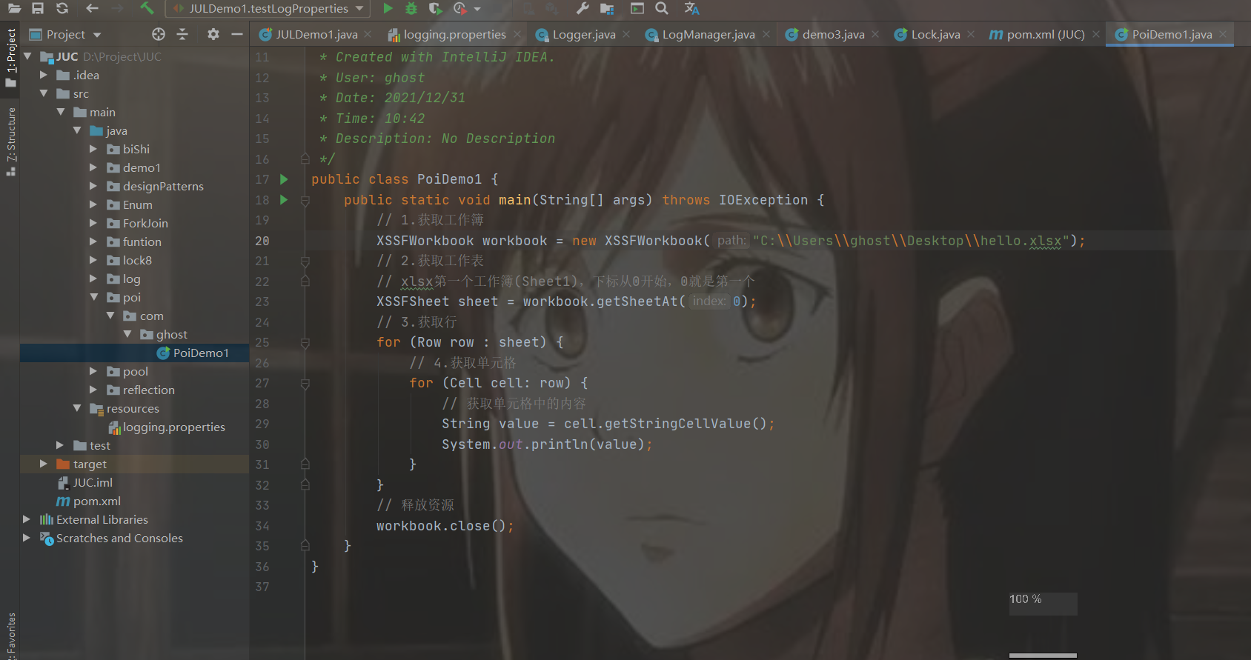Expand the designPatterns package

tap(93, 186)
